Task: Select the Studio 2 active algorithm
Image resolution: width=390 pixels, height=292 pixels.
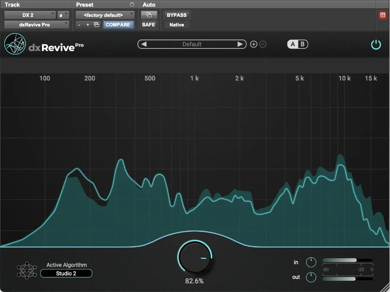Action: pos(66,273)
